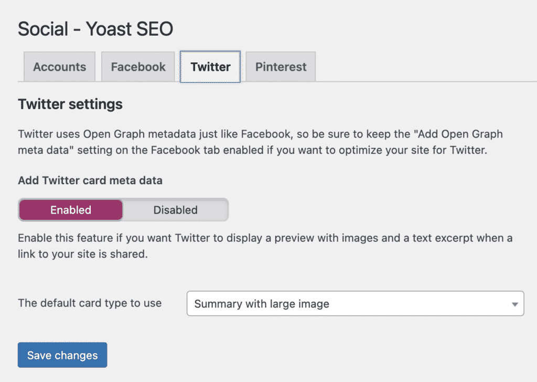Select the Twitter tab
Image resolution: width=537 pixels, height=382 pixels.
point(210,67)
